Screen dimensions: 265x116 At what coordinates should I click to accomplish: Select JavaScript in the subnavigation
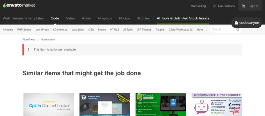[x=78, y=30]
